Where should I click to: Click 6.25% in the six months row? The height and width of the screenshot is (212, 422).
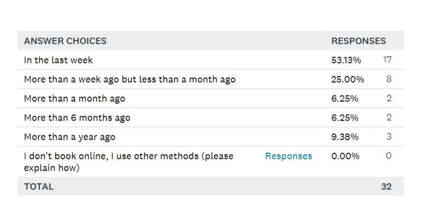pos(345,118)
